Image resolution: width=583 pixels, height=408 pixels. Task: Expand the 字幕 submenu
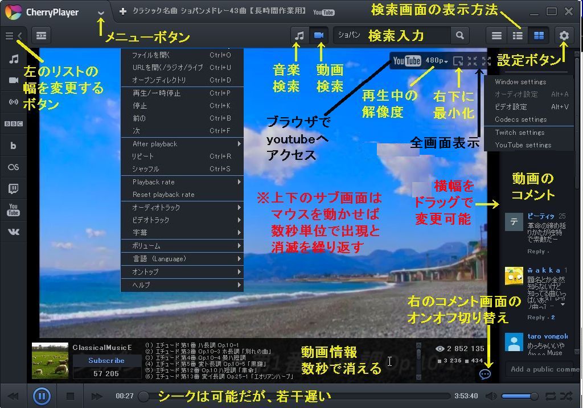182,233
